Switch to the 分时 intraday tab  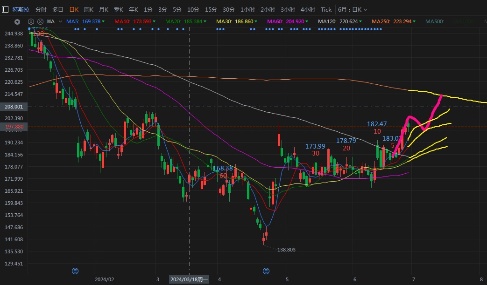tap(41, 9)
